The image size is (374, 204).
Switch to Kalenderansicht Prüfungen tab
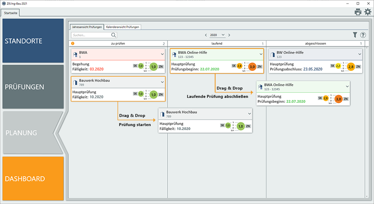[x=122, y=27]
